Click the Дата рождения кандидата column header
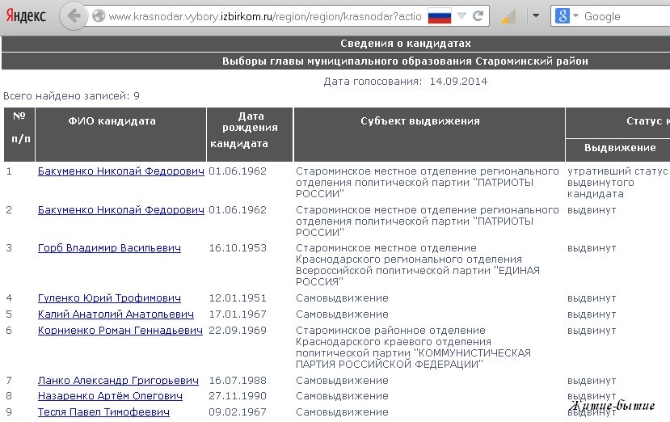This screenshot has width=670, height=422. pyautogui.click(x=250, y=134)
